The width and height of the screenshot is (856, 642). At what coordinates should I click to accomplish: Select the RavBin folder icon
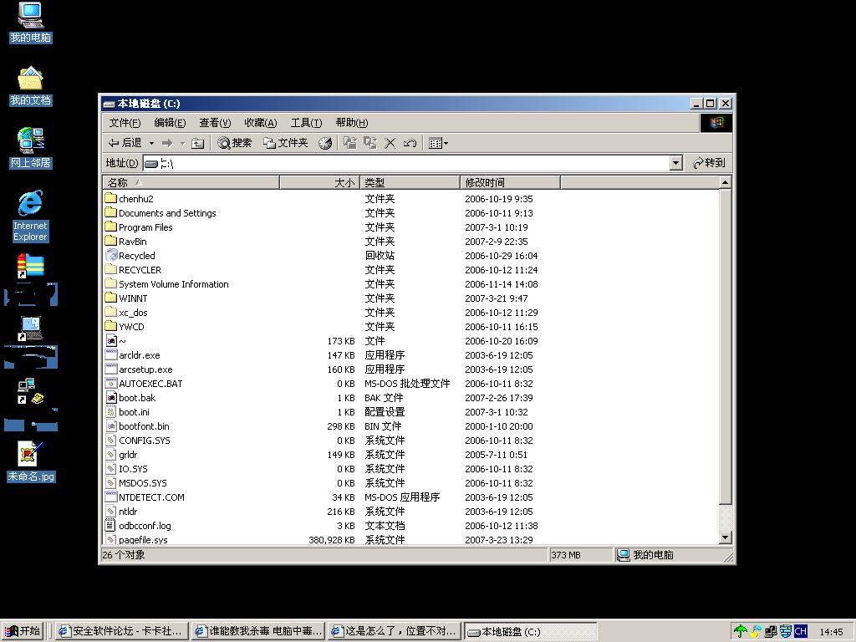point(111,241)
